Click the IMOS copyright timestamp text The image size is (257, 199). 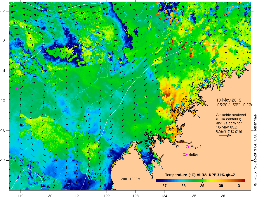coord(255,150)
